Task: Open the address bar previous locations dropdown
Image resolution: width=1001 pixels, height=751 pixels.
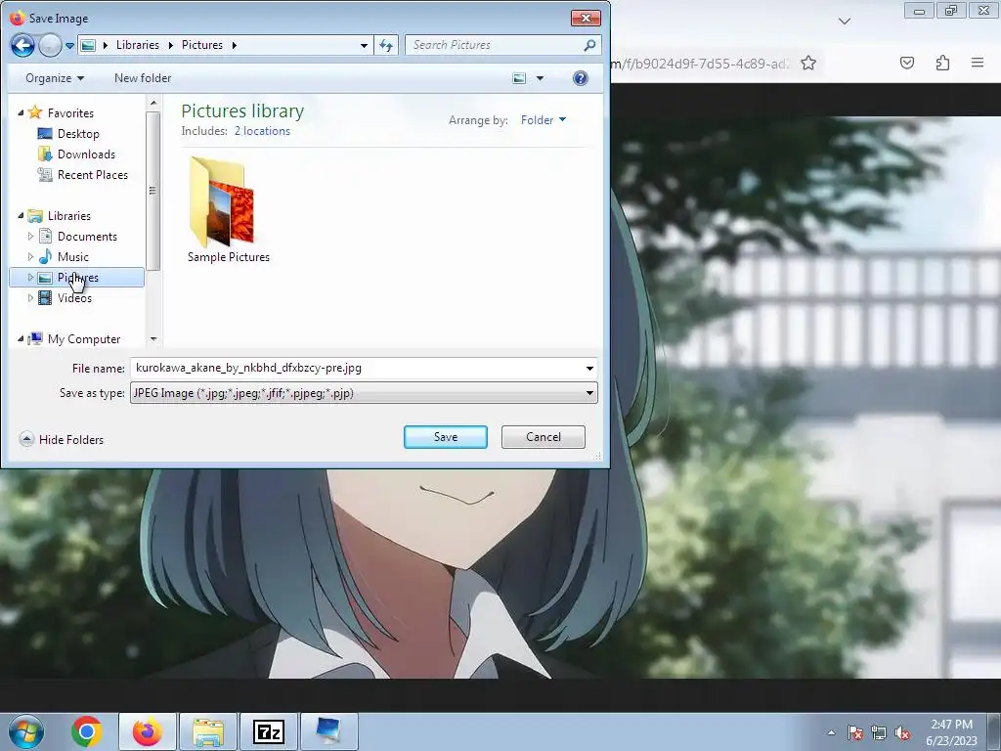Action: coord(364,45)
